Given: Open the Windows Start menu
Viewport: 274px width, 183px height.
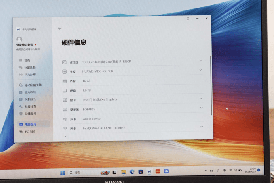Looking at the screenshot, I should coord(63,173).
